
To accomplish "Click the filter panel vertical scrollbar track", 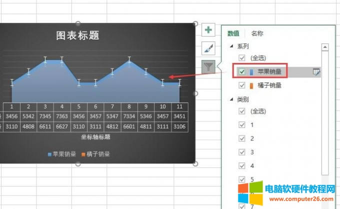I will pos(325,125).
